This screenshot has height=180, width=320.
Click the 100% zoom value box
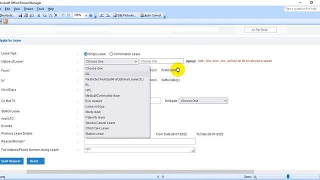(x=78, y=15)
